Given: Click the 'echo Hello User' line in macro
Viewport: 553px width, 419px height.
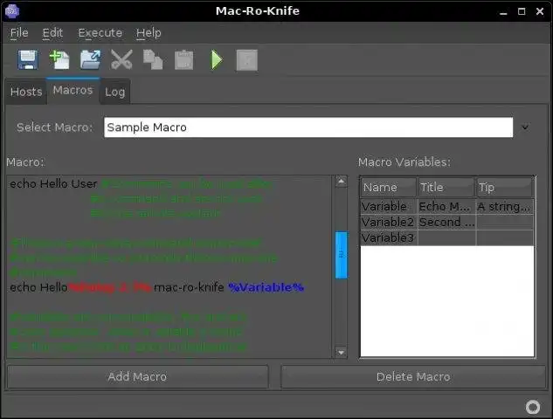Looking at the screenshot, I should (53, 184).
